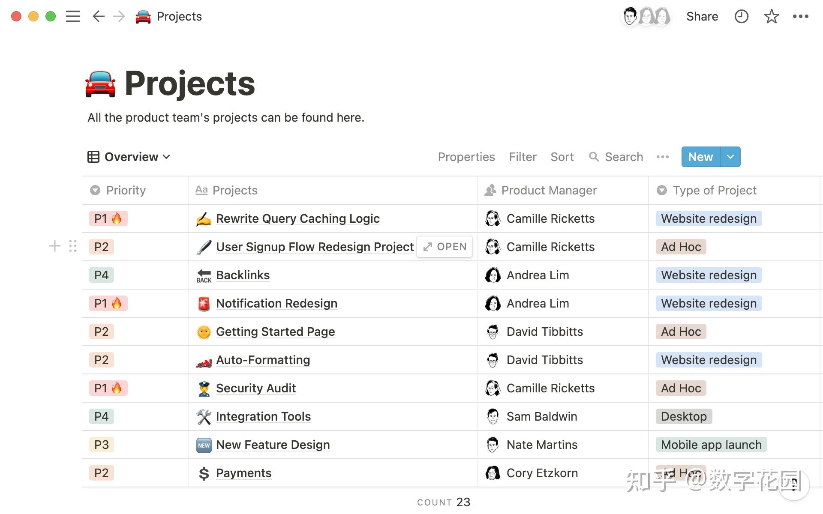823x514 pixels.
Task: Grab the six-dot row drag handle
Action: pos(73,246)
